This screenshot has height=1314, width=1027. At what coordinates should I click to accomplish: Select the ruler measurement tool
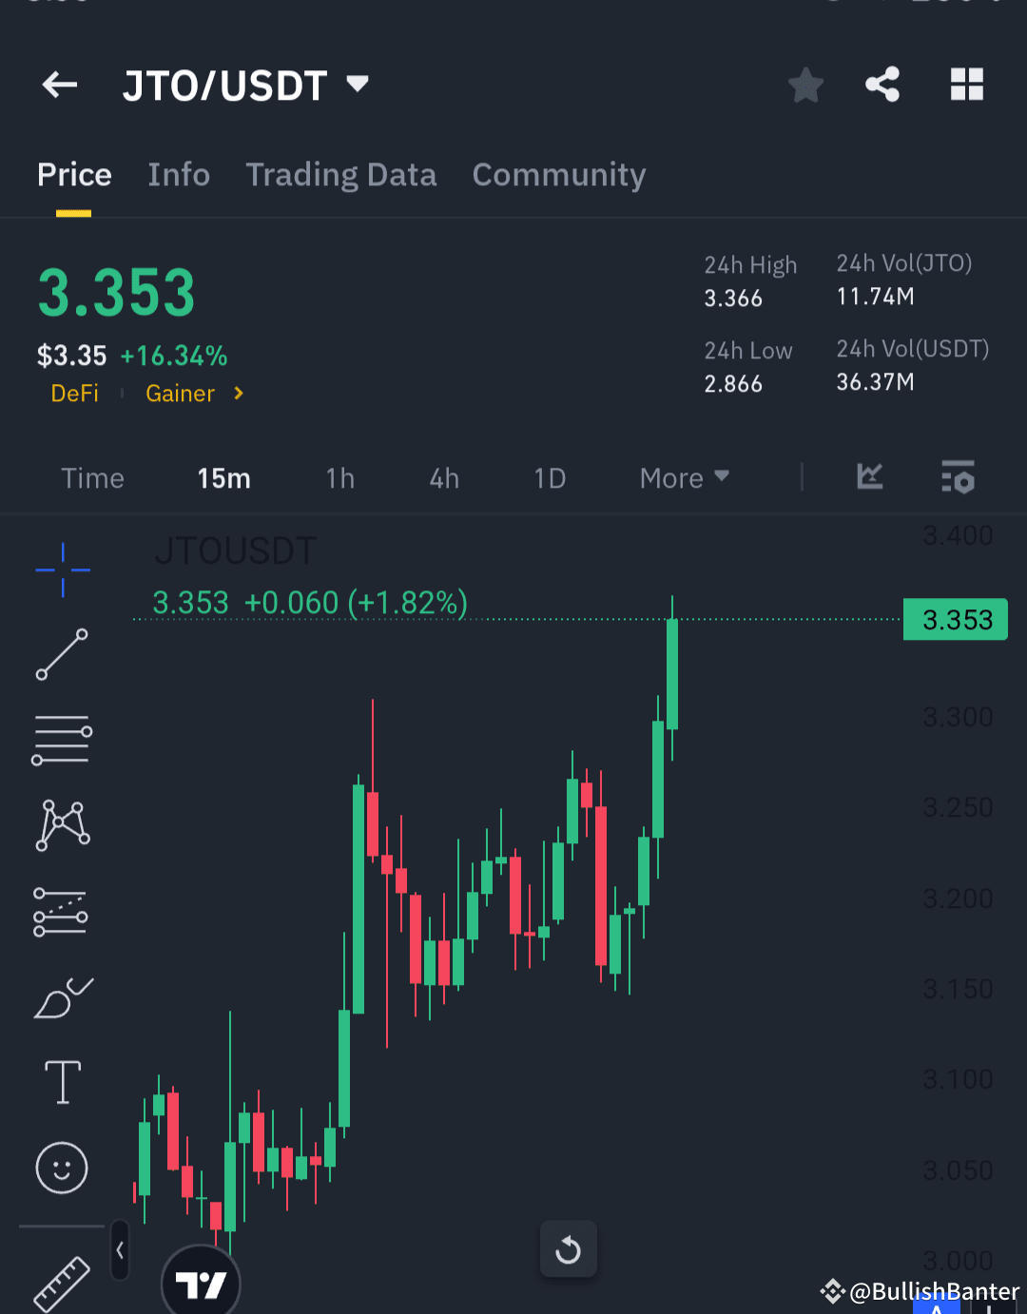click(x=62, y=1285)
